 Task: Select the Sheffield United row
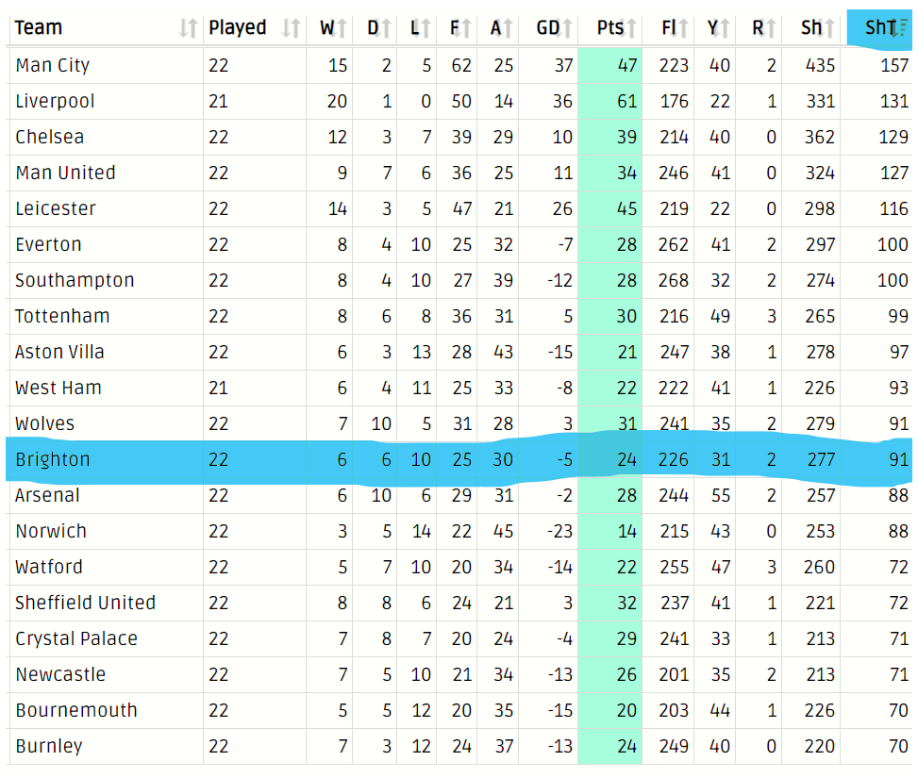click(459, 603)
